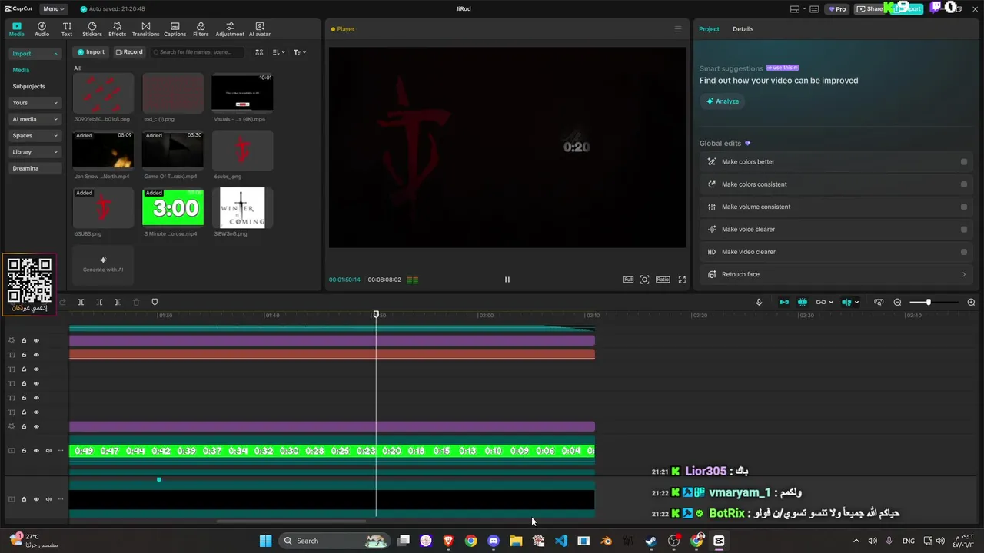This screenshot has width=984, height=553.
Task: Click the marker shield icon in timeline toolbar
Action: coord(155,302)
